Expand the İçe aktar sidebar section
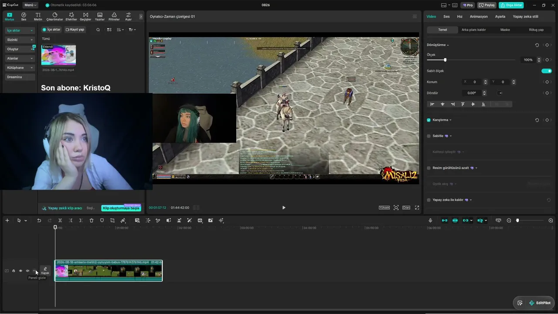The image size is (558, 314). 20,31
